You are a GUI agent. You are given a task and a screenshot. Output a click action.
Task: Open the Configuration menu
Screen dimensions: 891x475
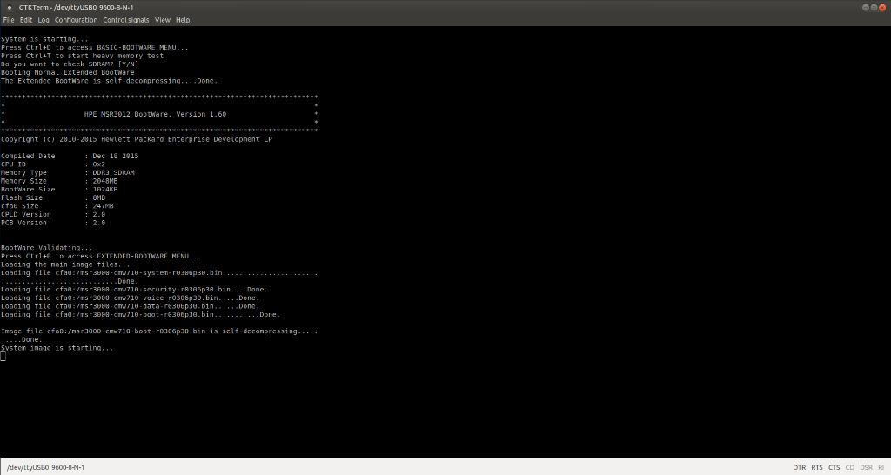click(76, 20)
